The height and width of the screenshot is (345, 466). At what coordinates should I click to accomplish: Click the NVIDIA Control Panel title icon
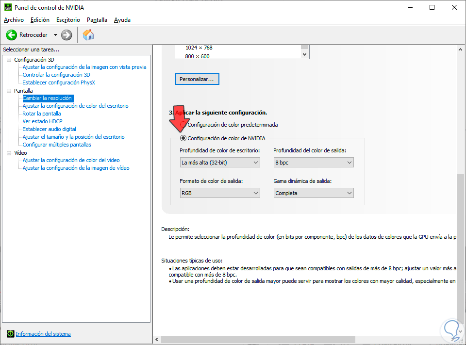pyautogui.click(x=8, y=7)
